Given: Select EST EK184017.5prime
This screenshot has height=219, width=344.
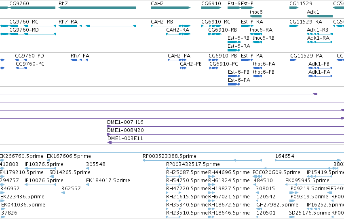Looking at the screenshot, I should [88, 185].
